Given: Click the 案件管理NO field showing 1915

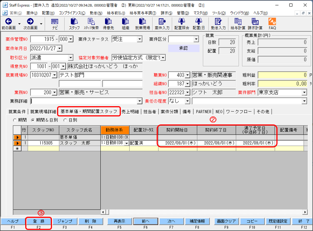Looking at the screenshot, I should (x=43, y=39).
